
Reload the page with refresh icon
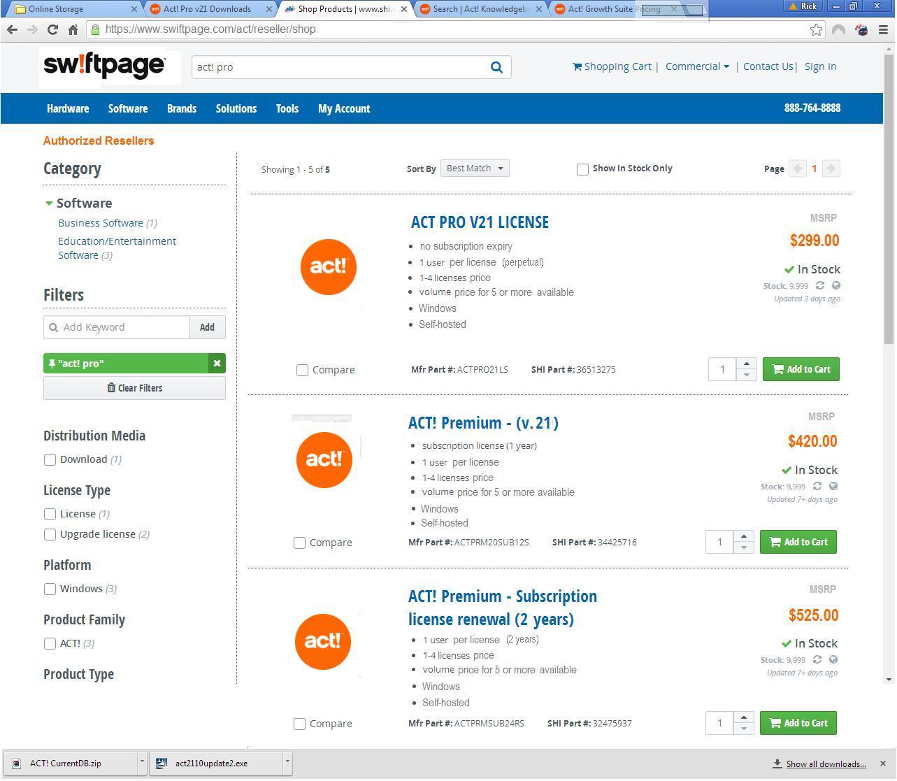[52, 29]
